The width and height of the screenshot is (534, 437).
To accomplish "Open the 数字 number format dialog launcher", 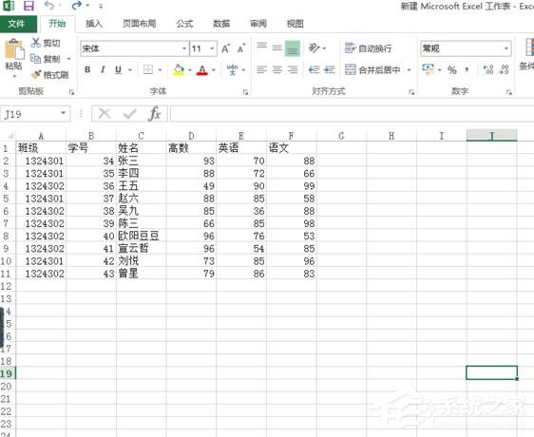I will 508,92.
